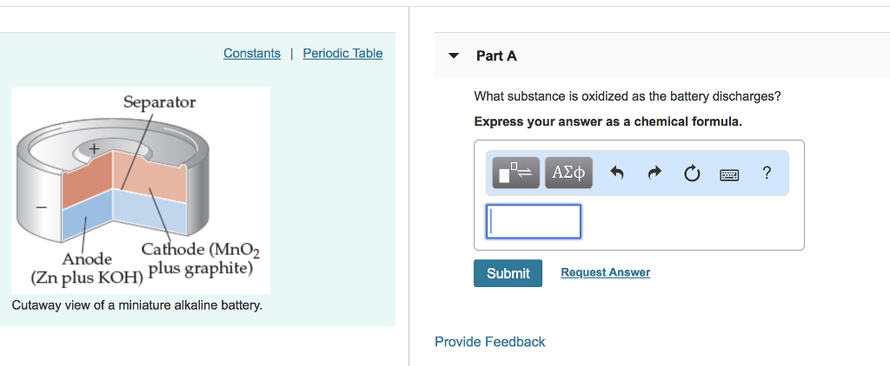Screen dimensions: 890x366
Task: Click the Anode (Zn plus KOH) label
Action: [x=87, y=268]
